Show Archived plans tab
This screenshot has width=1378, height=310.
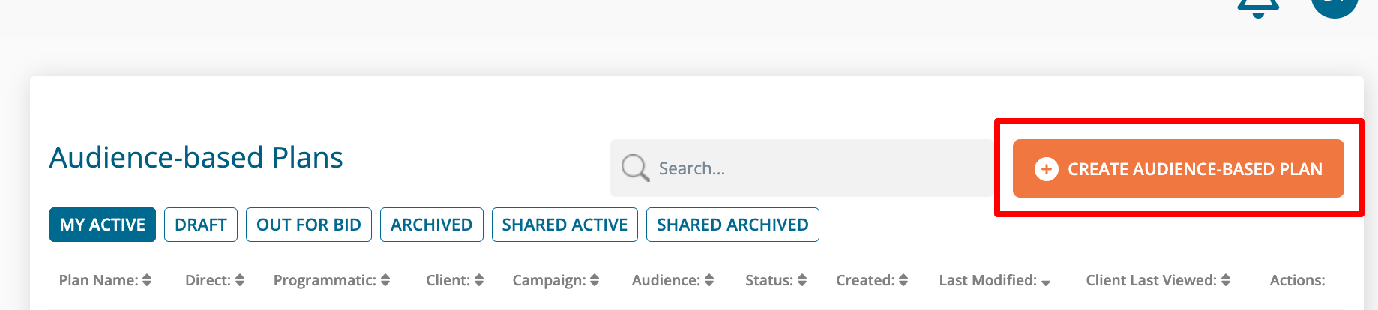pos(431,225)
